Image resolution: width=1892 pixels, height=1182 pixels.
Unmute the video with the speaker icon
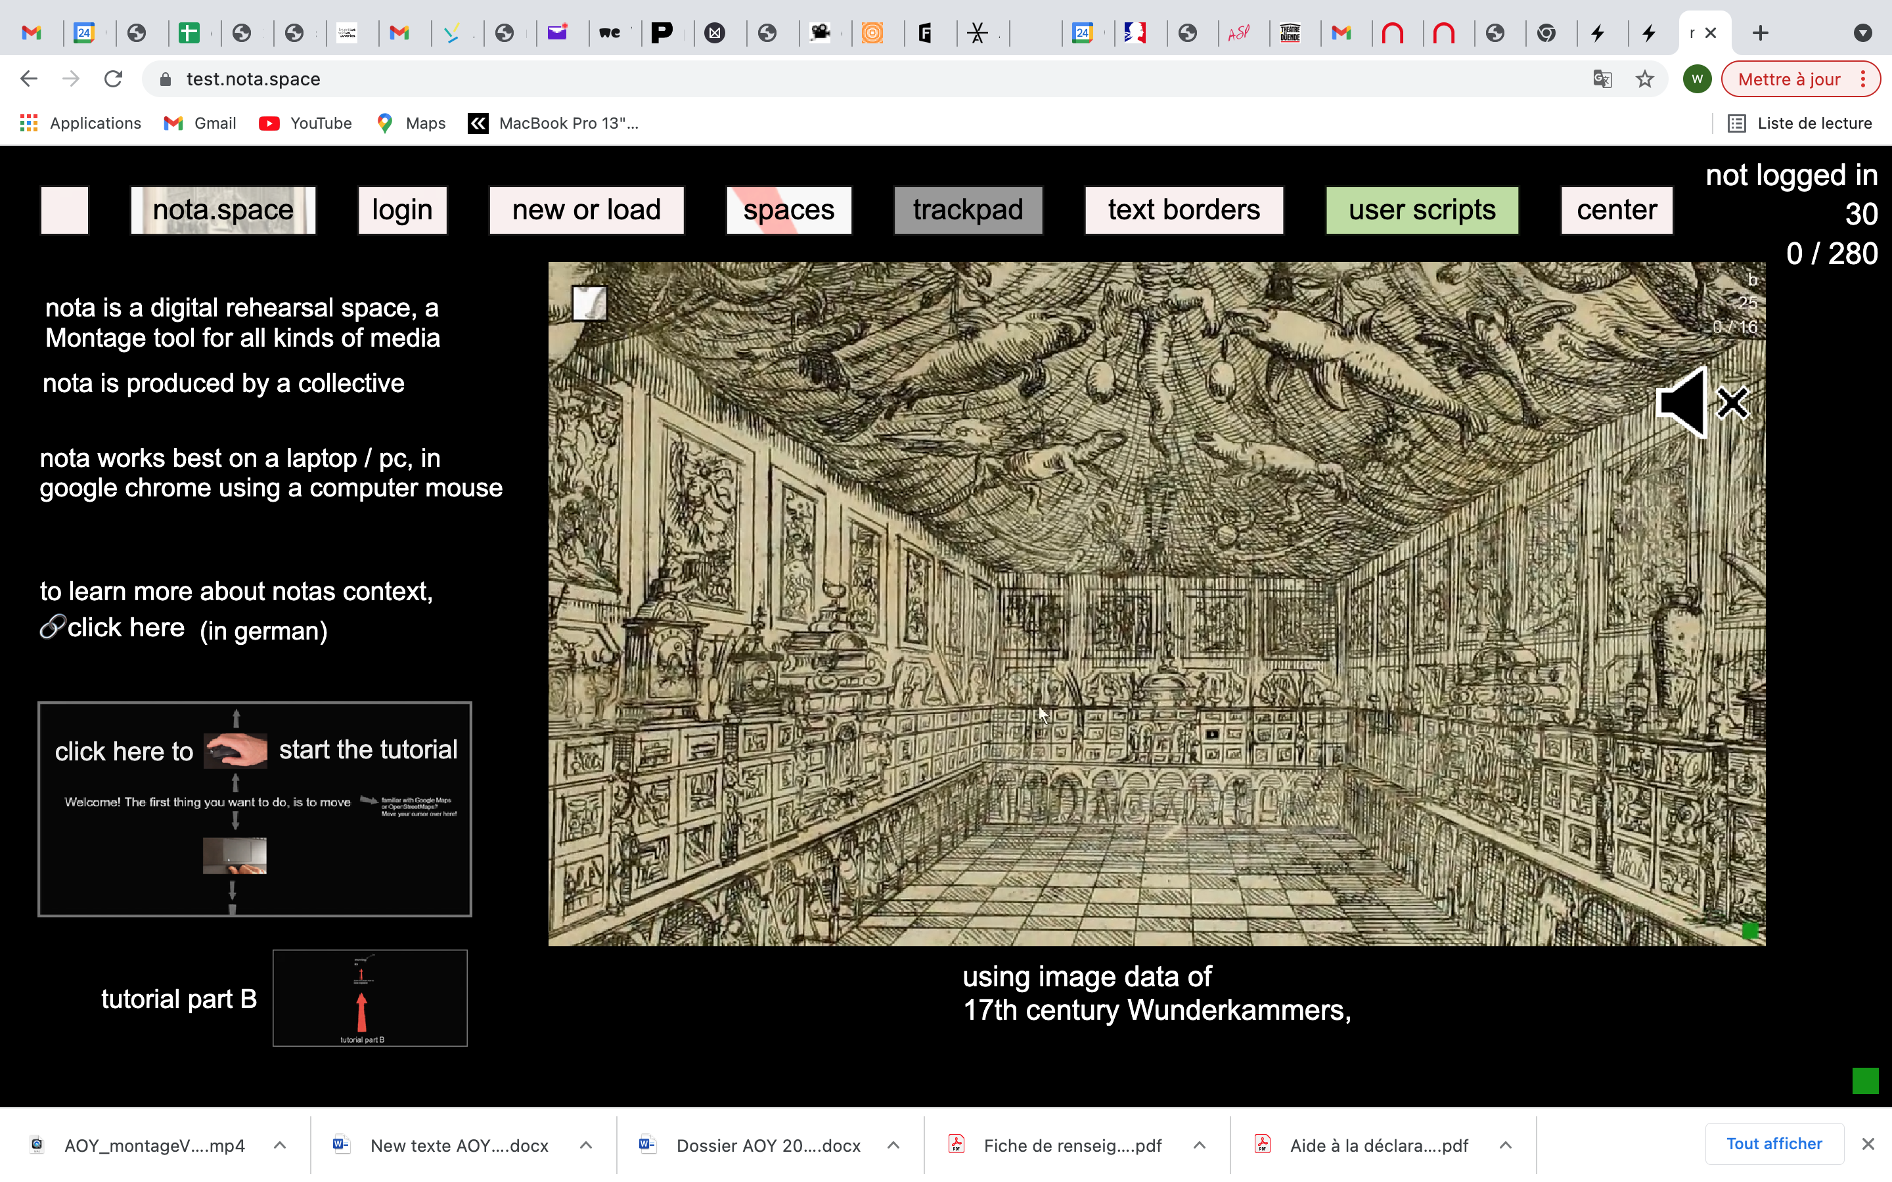point(1700,403)
